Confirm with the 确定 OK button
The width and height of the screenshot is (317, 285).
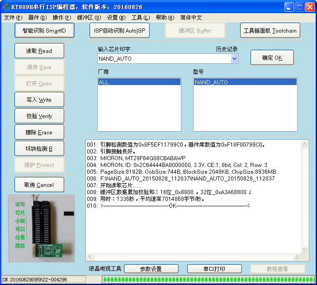(x=272, y=57)
